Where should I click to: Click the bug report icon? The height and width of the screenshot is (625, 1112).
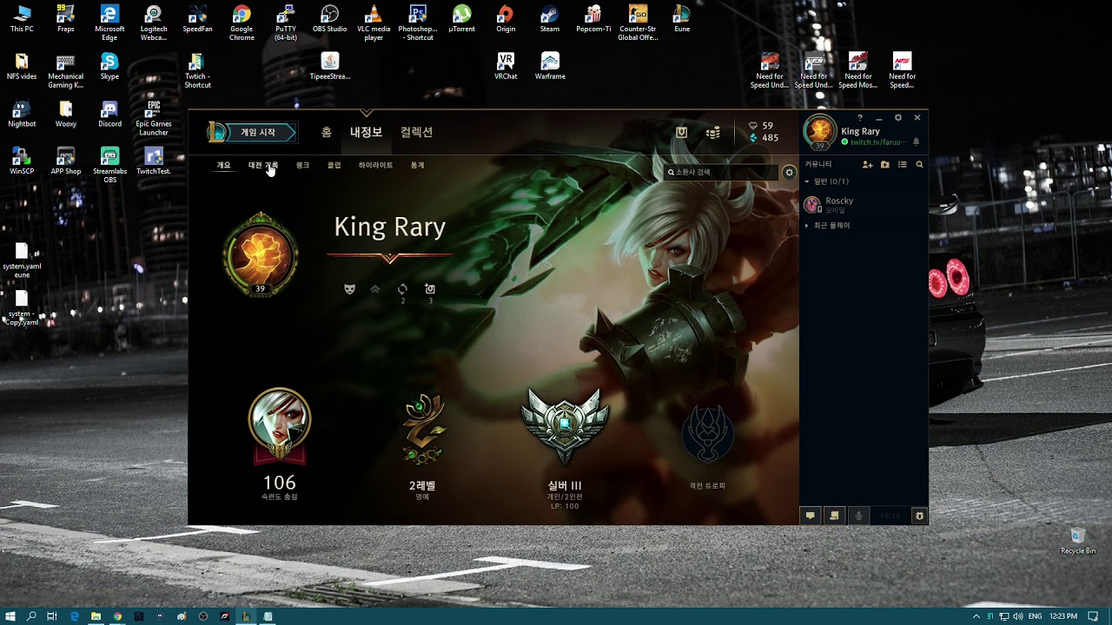(x=919, y=516)
